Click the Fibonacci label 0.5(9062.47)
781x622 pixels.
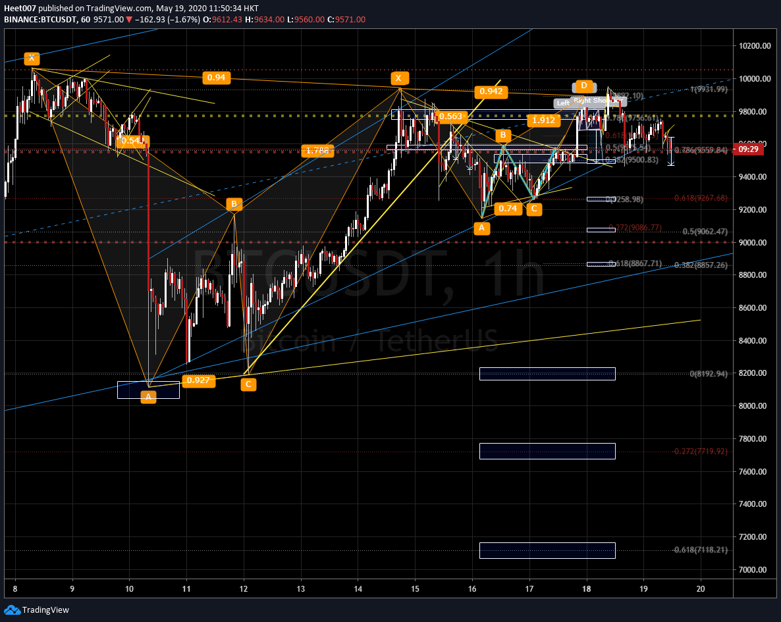(705, 232)
